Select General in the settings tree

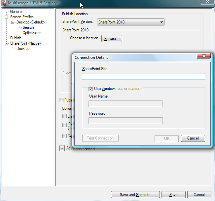point(16,12)
